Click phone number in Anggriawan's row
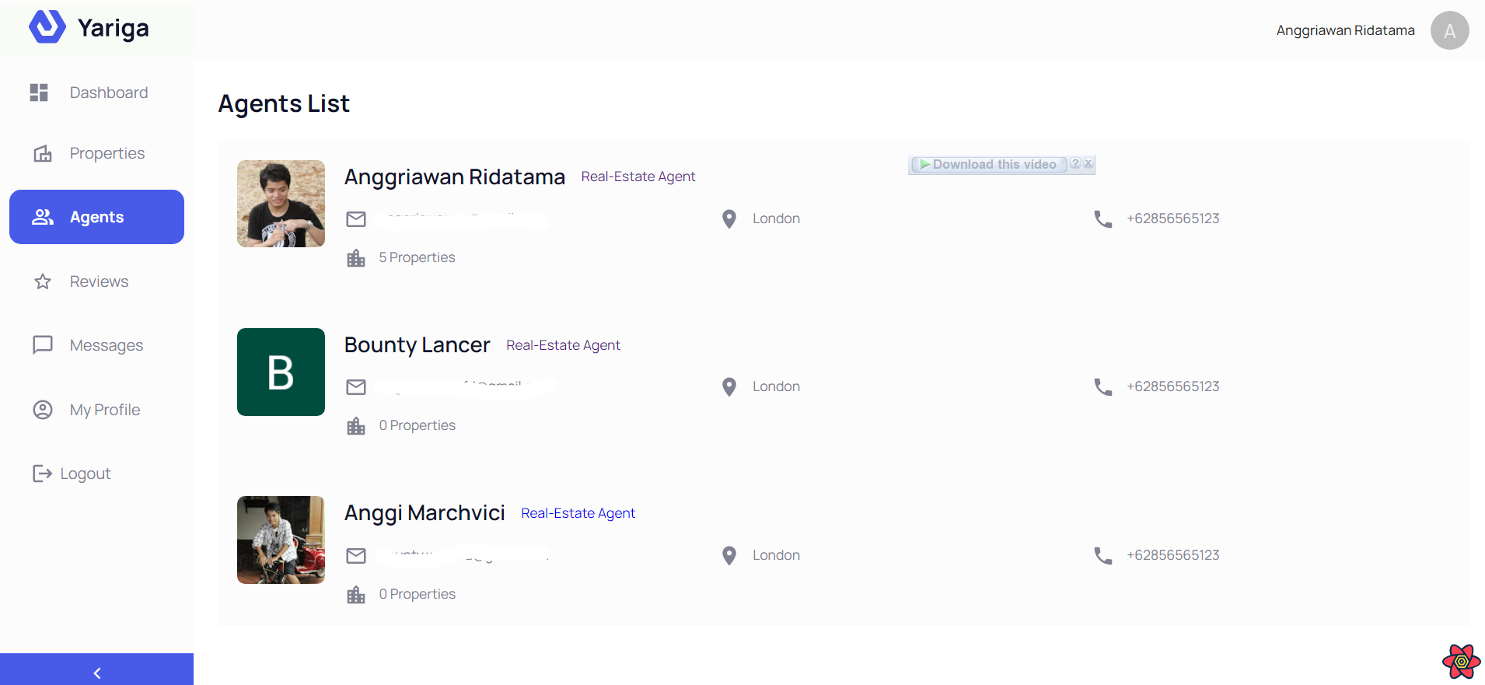Screen dimensions: 1485x685 click(1172, 218)
